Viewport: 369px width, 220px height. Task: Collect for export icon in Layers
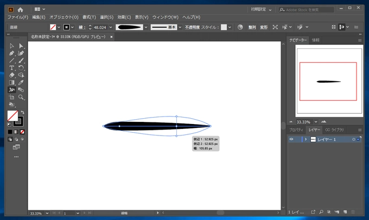[313, 212]
